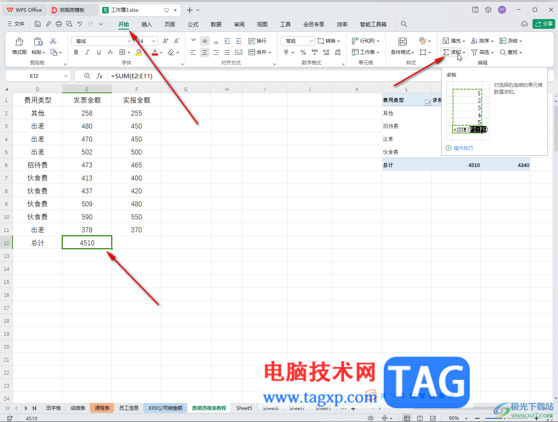
Task: Increase decimal places
Action: click(x=326, y=52)
